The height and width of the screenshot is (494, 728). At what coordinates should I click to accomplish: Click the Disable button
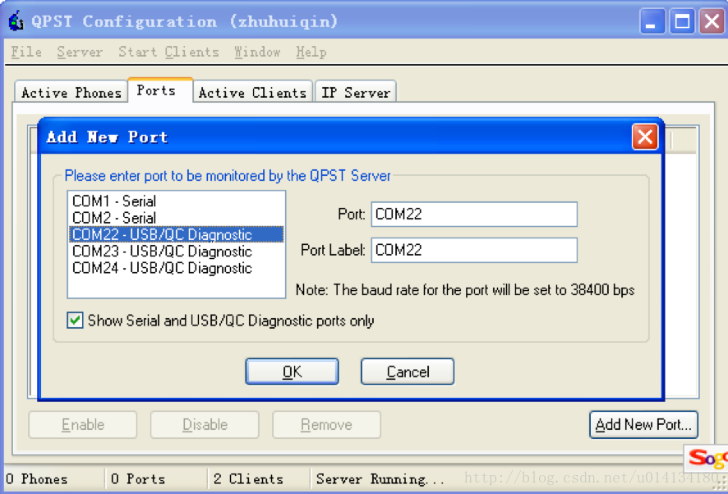coord(205,424)
